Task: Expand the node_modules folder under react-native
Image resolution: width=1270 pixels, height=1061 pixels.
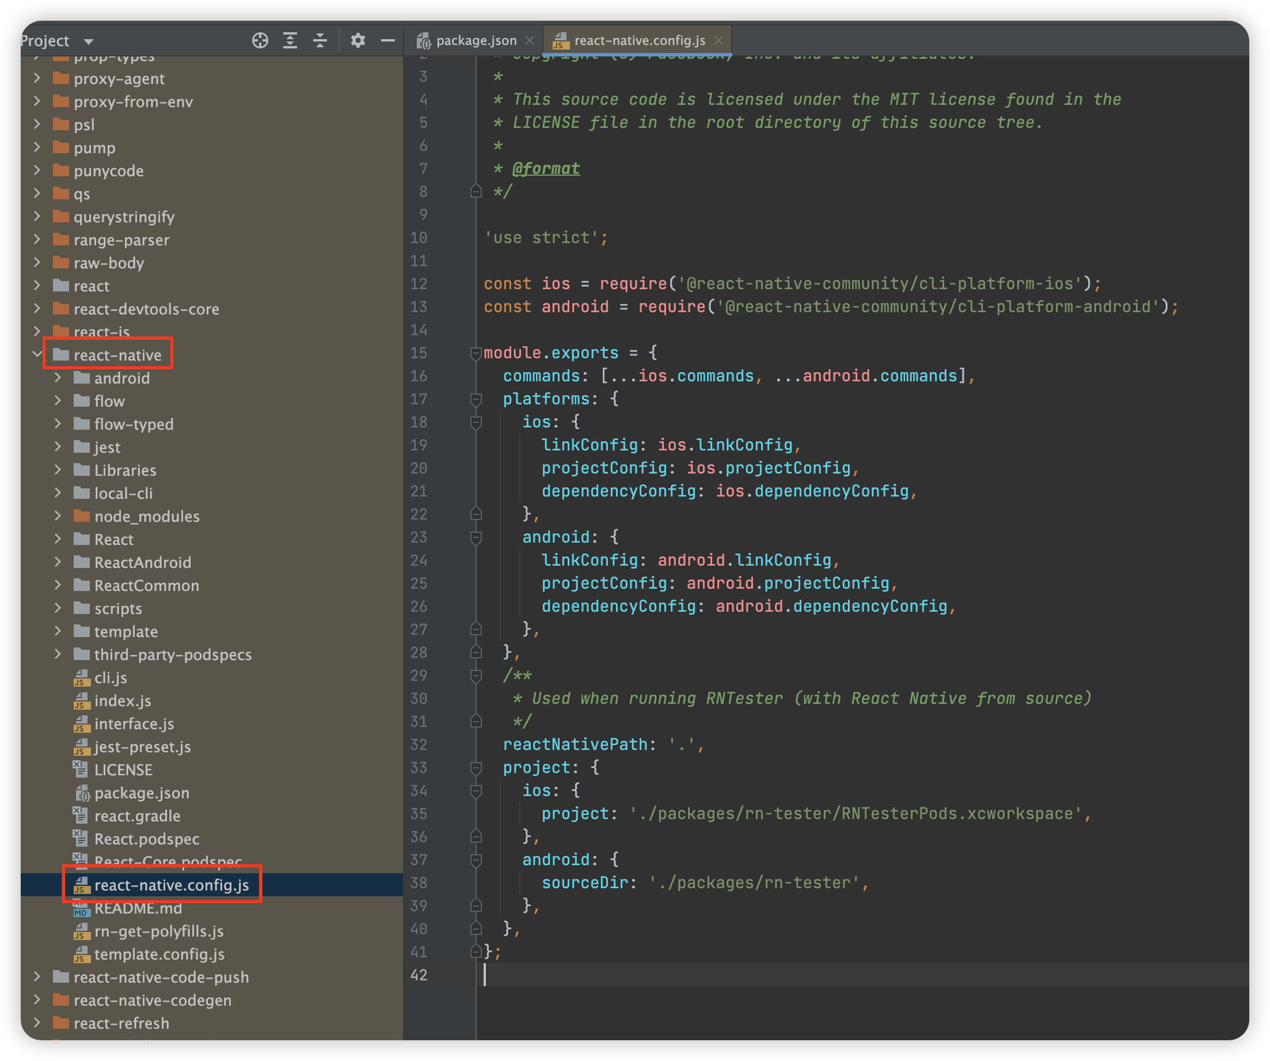Action: [x=58, y=516]
